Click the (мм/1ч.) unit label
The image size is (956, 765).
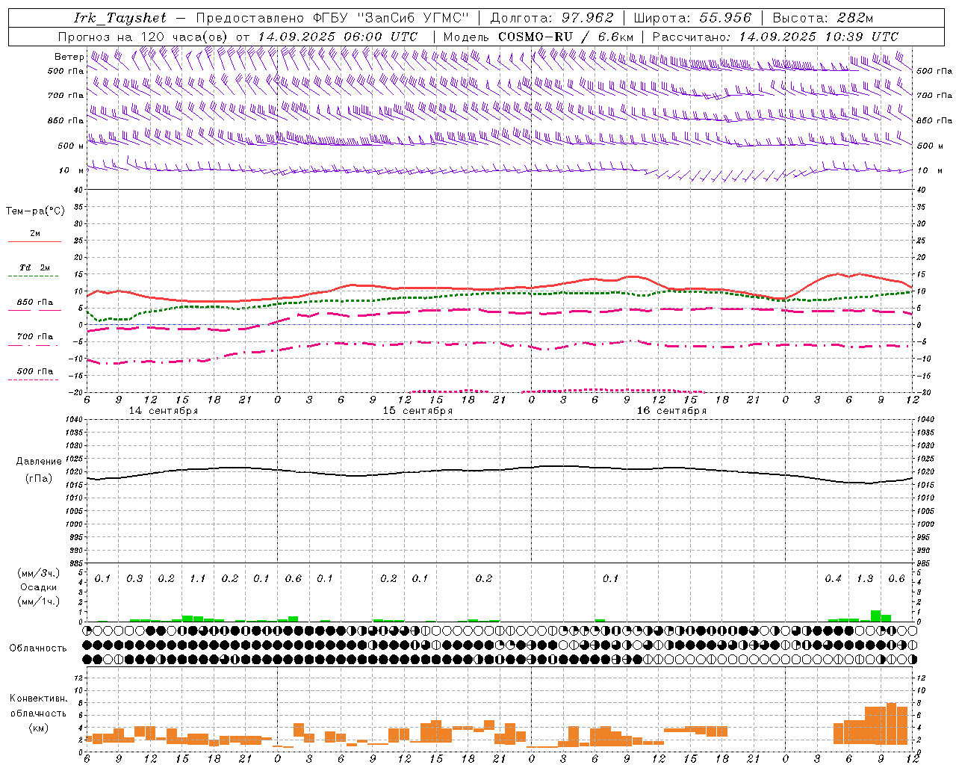(38, 601)
